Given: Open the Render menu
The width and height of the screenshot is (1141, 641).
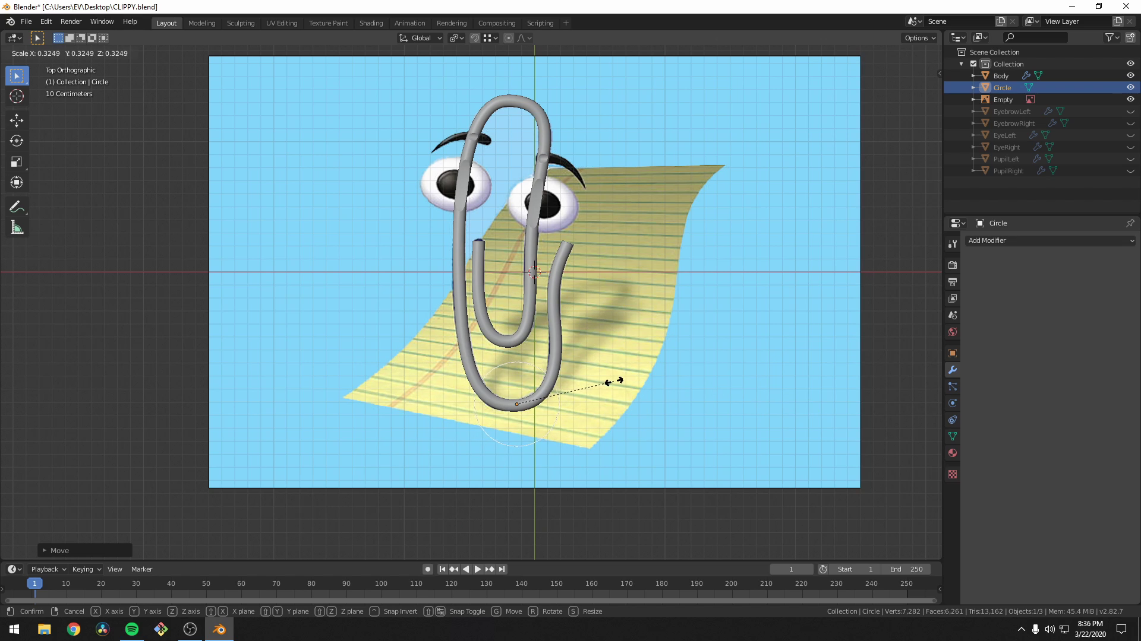Looking at the screenshot, I should (x=71, y=21).
